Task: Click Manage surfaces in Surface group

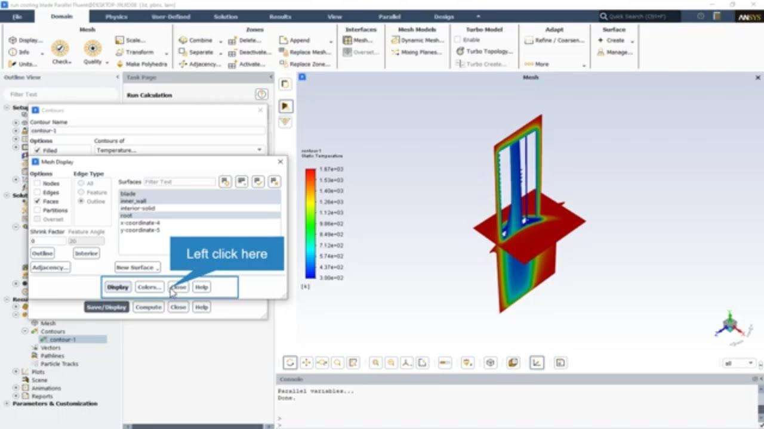Action: [615, 52]
